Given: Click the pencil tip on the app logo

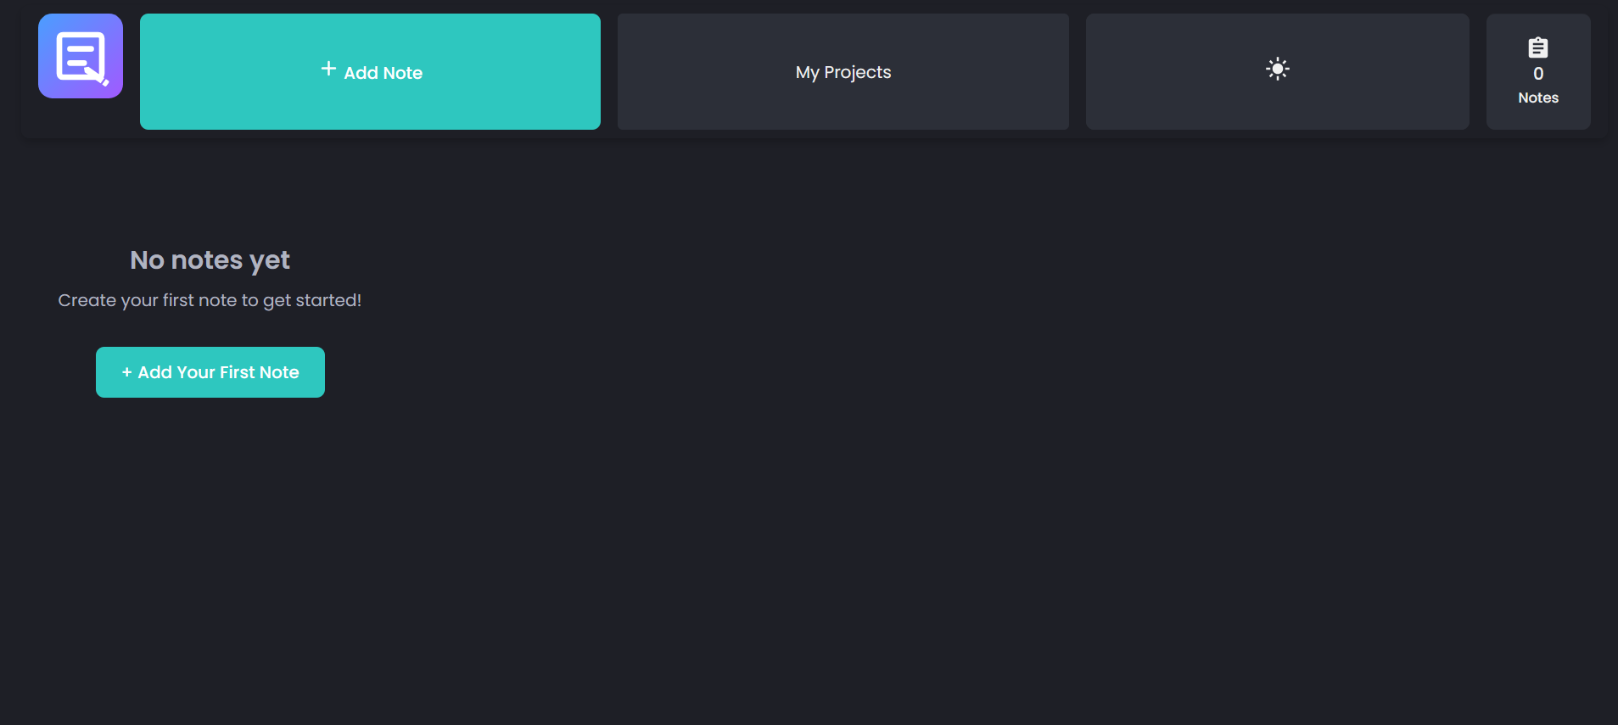Looking at the screenshot, I should (105, 82).
